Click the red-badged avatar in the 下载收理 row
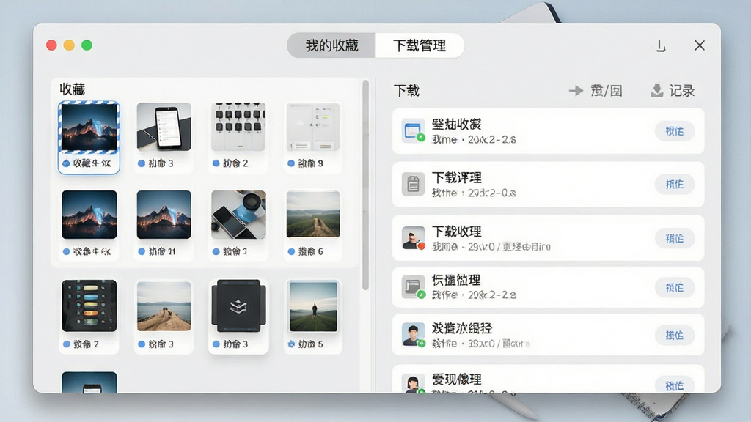Viewport: 751px width, 422px height. 413,238
